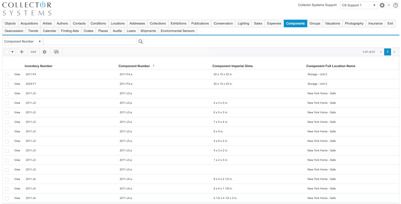Click View link for 2024-F1 row
401x204 pixels.
point(17,84)
